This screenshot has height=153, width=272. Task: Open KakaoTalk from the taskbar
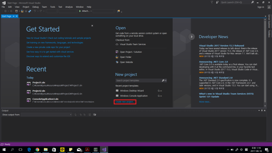(x=62, y=150)
